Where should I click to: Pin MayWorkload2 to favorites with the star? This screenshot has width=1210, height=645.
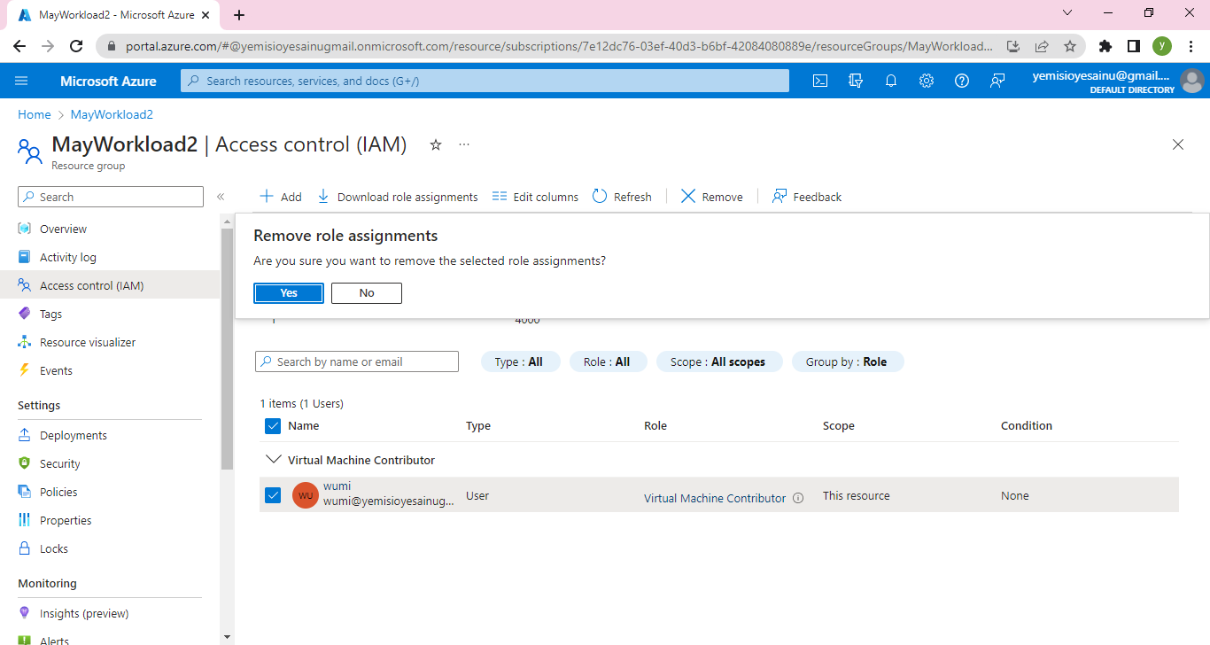click(436, 144)
